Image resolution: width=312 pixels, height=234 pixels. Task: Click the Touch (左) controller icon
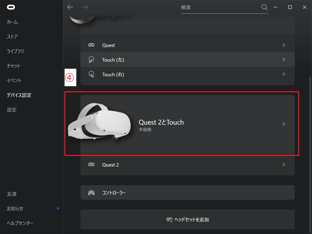(x=91, y=60)
